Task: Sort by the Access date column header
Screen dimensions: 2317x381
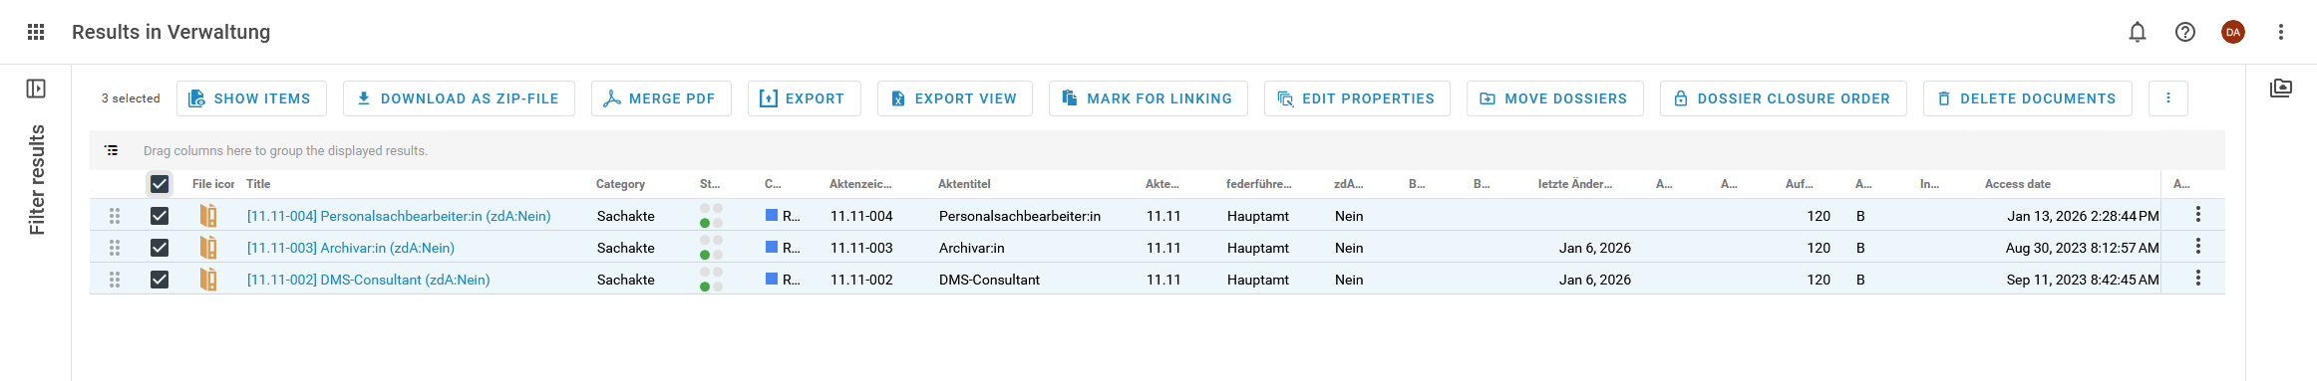Action: pos(2018,184)
